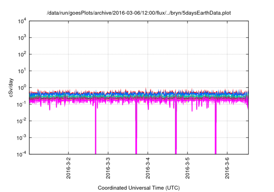
Task: Select the cSv/day y-axis label
Action: click(11, 87)
